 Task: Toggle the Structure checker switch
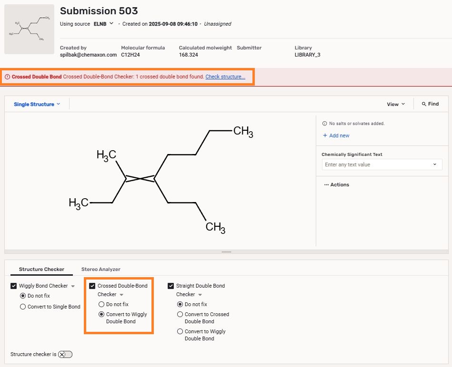click(x=65, y=354)
